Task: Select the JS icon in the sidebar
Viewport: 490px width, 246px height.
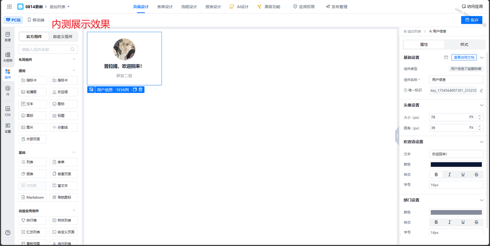Action: [7, 91]
